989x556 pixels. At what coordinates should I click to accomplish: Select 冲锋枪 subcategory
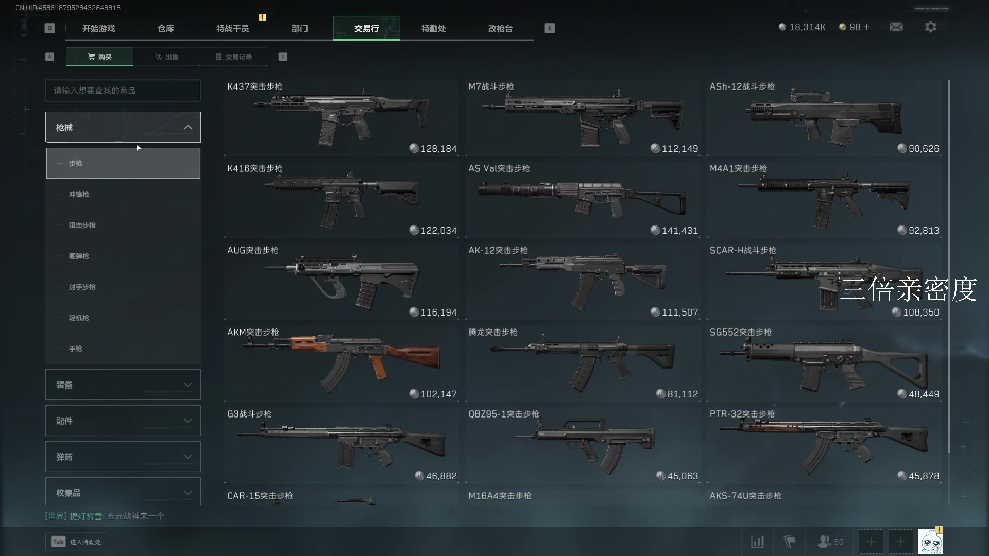123,194
